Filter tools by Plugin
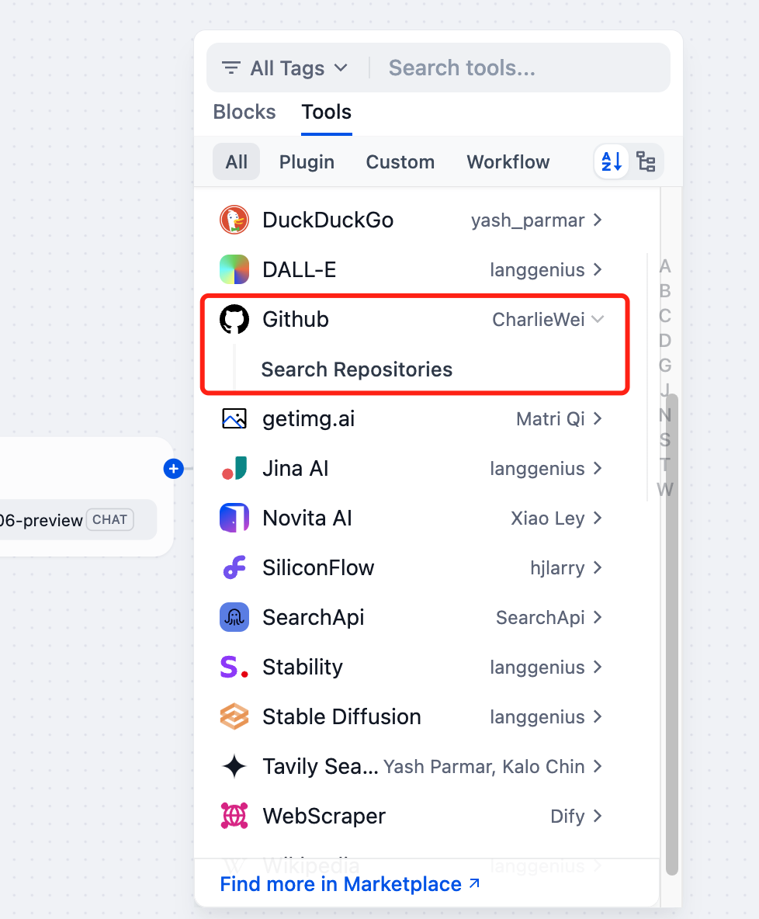The height and width of the screenshot is (919, 759). coord(307,161)
